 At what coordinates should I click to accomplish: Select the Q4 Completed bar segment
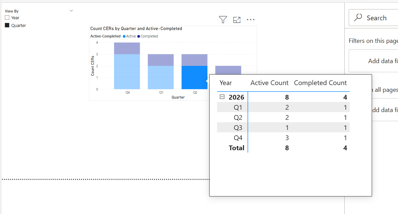(127, 49)
